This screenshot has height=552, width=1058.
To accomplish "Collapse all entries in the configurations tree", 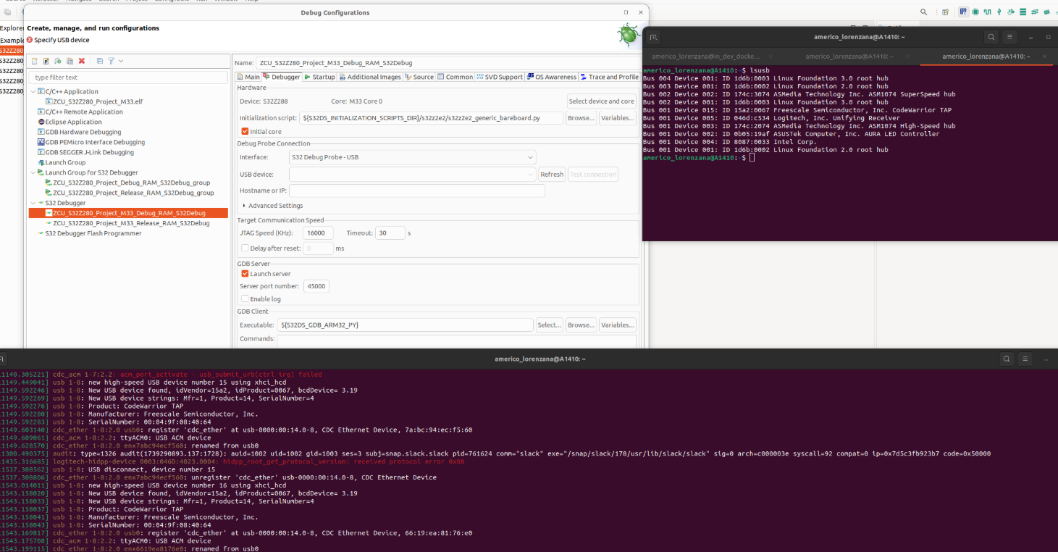I will [x=100, y=62].
